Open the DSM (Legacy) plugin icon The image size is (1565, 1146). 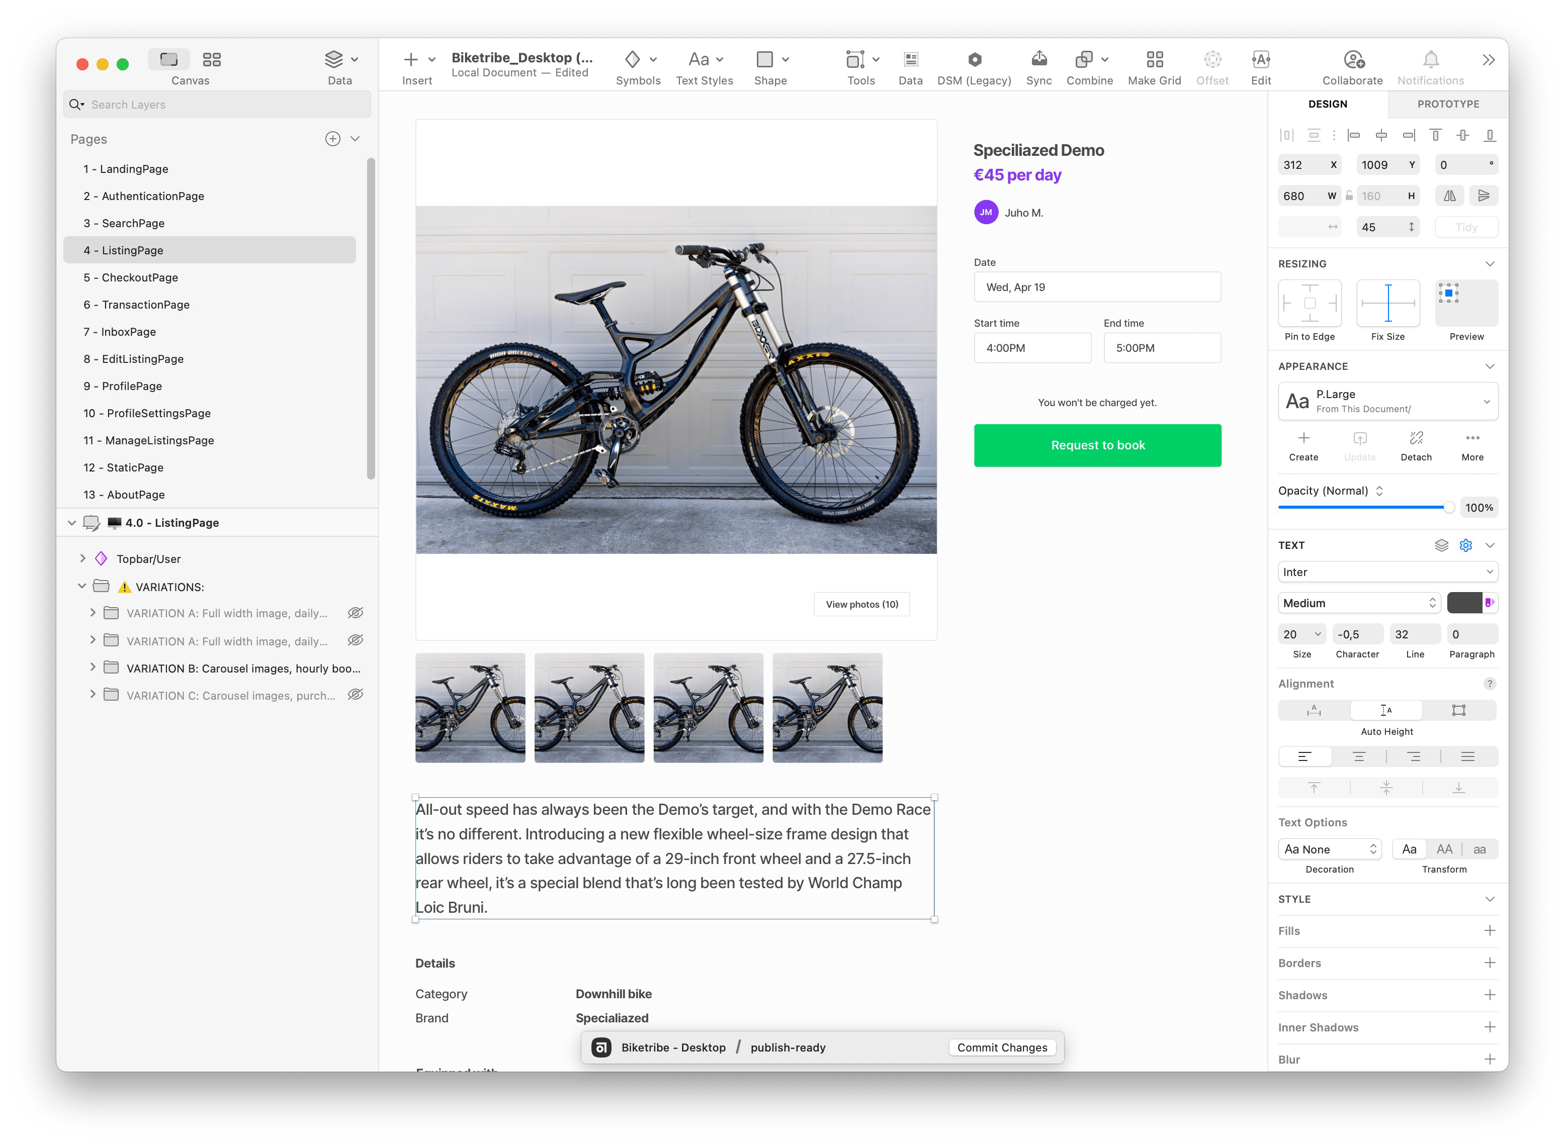click(974, 60)
